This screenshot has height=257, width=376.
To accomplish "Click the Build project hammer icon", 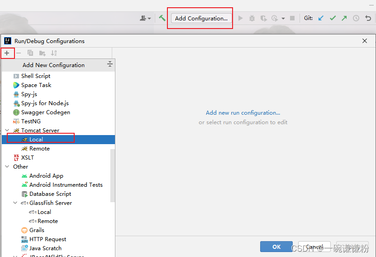I will [x=162, y=18].
